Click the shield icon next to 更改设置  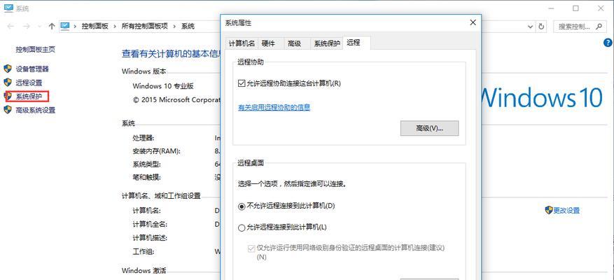click(549, 210)
